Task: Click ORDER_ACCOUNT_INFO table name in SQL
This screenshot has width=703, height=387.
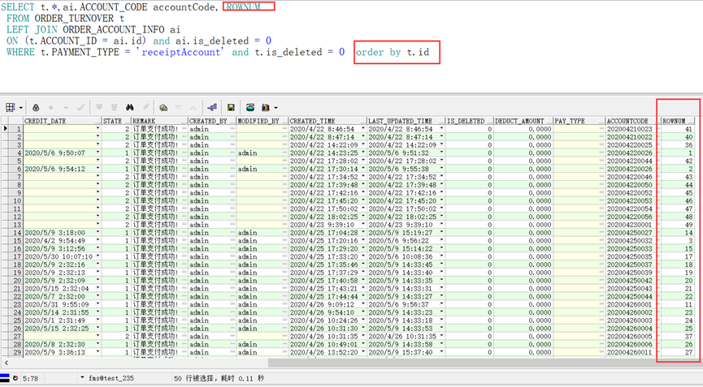Action: point(114,29)
